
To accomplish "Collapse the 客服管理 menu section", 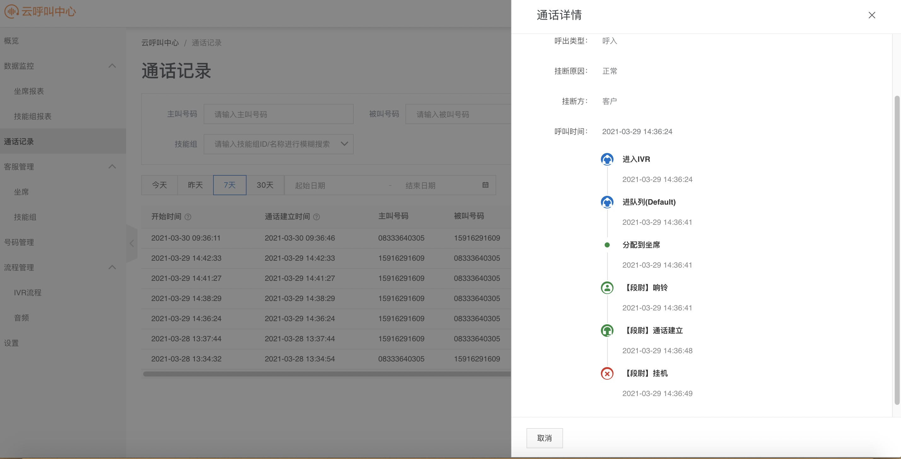I will coord(112,167).
